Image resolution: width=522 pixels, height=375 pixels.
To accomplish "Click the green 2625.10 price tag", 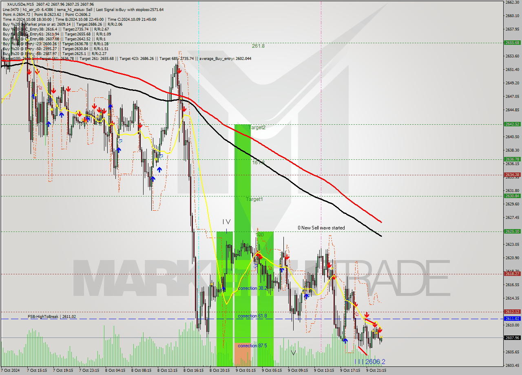I will 512,232.
